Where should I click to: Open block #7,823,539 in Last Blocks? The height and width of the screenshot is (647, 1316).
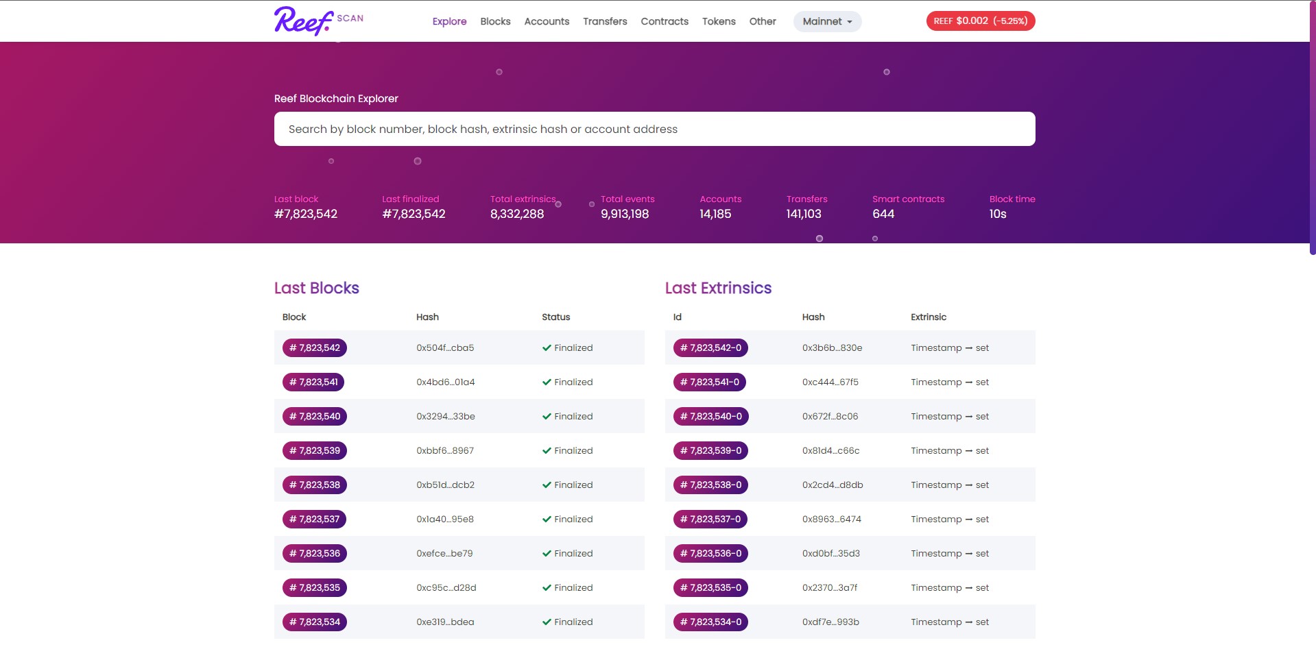[315, 450]
